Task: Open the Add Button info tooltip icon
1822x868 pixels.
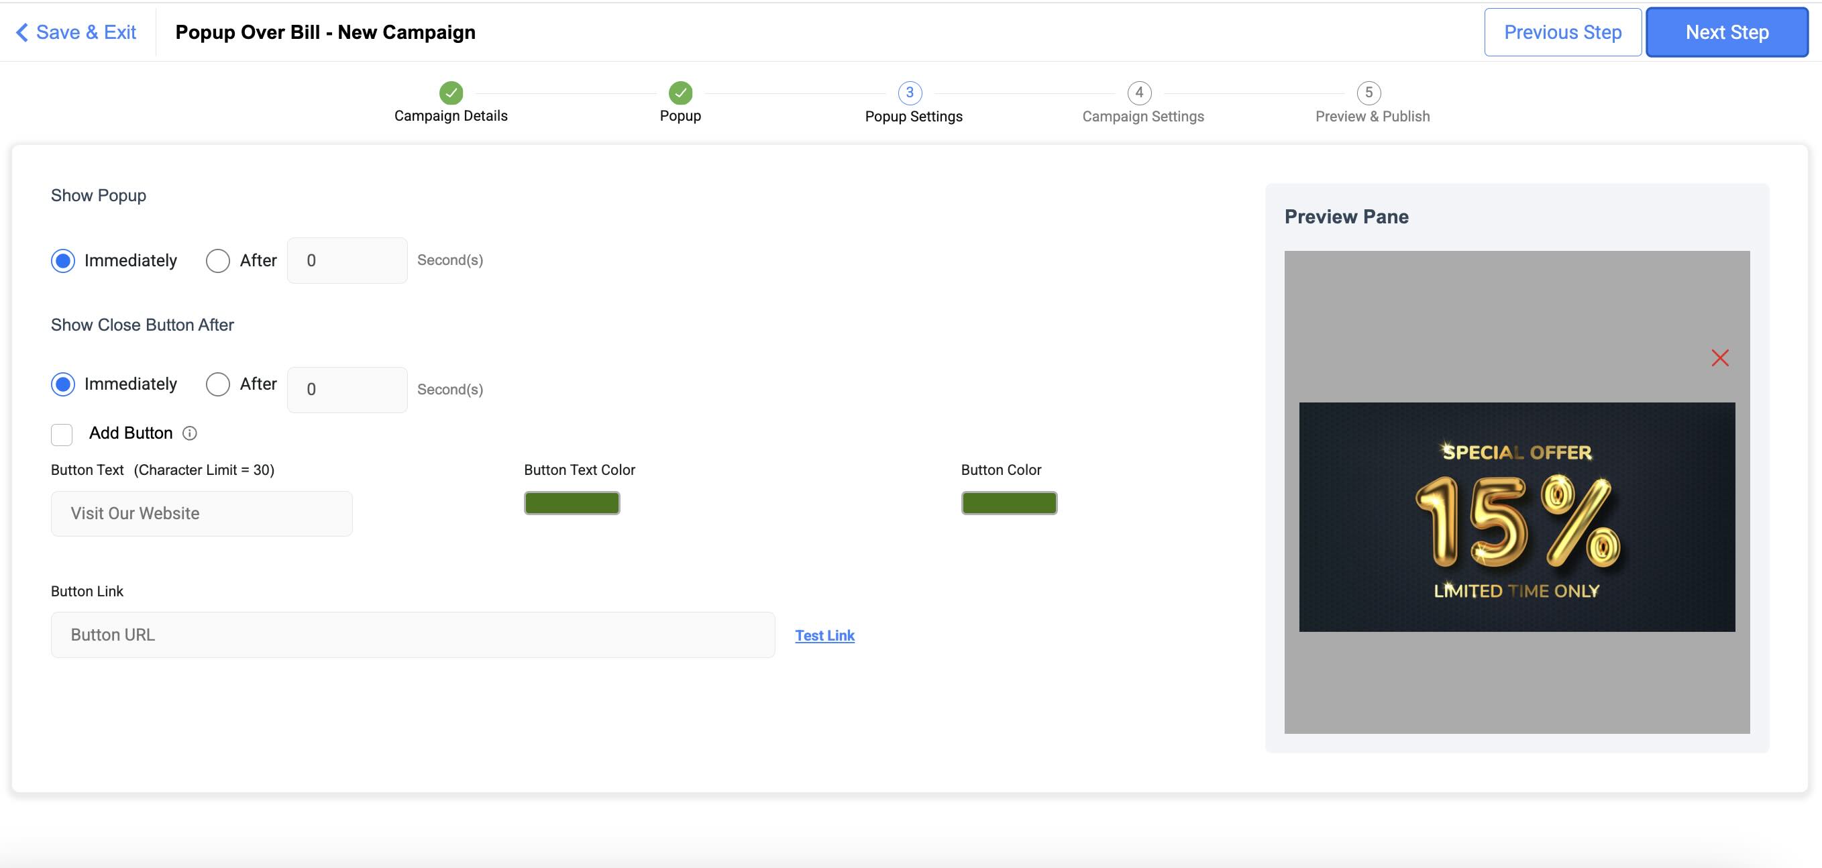Action: [x=190, y=433]
